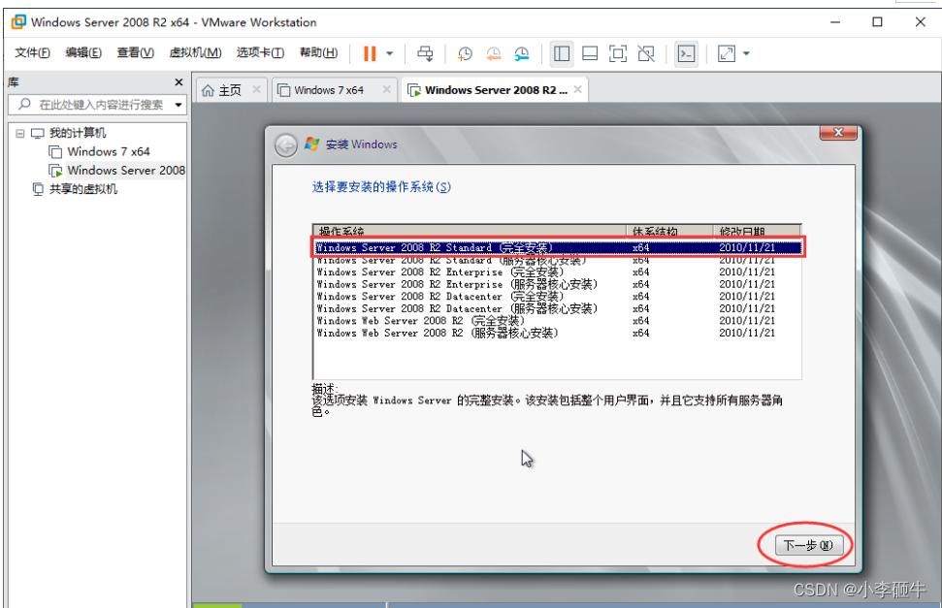Revert the VM to its snapshot

[x=493, y=53]
